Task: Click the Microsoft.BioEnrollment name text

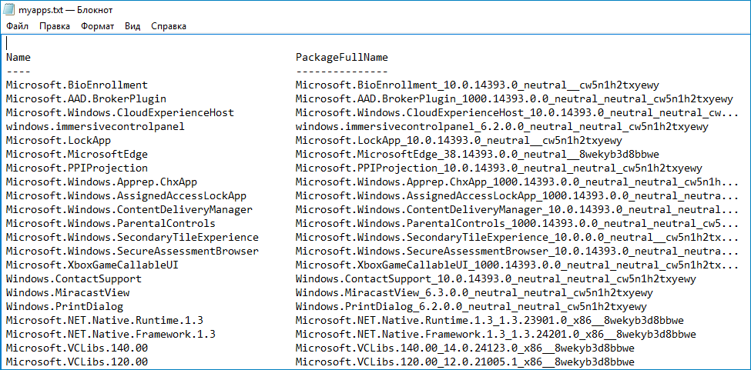Action: (77, 85)
